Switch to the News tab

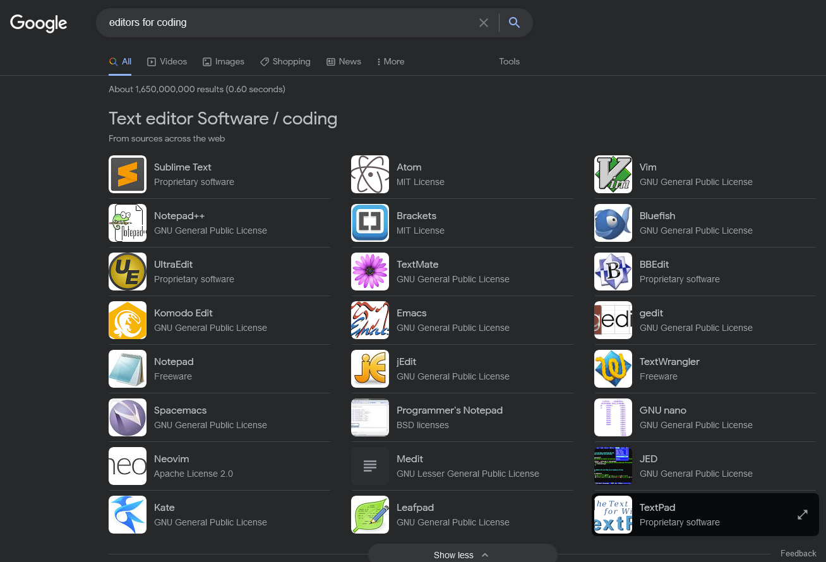[x=344, y=61]
